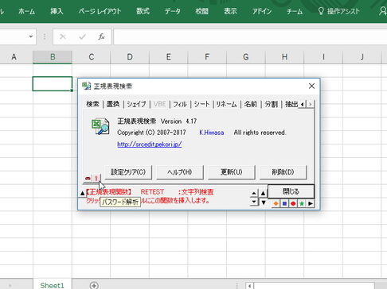Screen dimensions: 387x289
Task: Click the red mail icon in dialog
Action: point(88,178)
